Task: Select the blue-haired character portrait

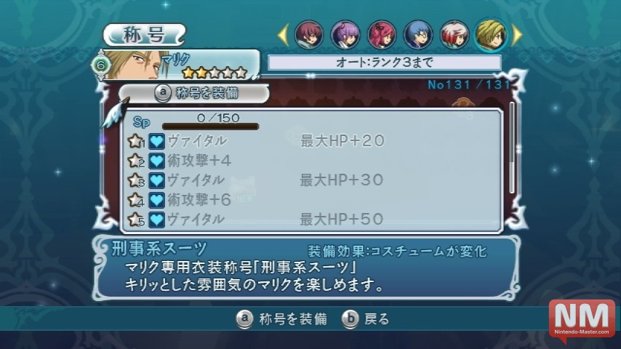Action: point(418,35)
